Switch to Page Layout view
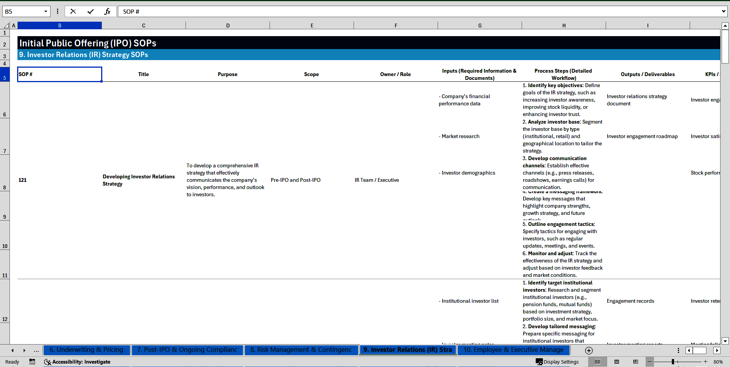Screen dimensions: 730x367 [617, 362]
